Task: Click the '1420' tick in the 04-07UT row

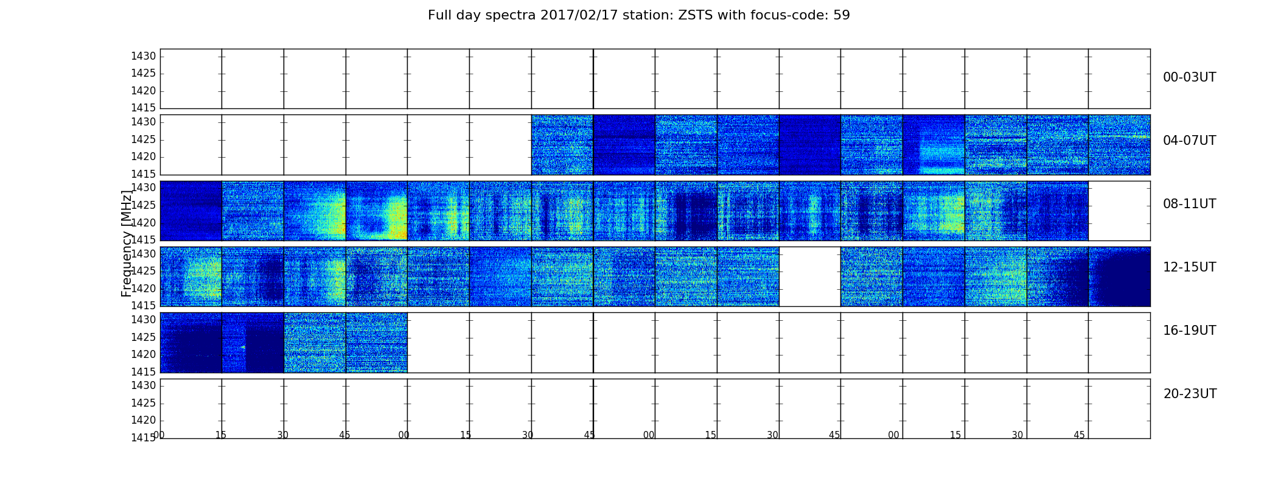Action: coord(144,156)
